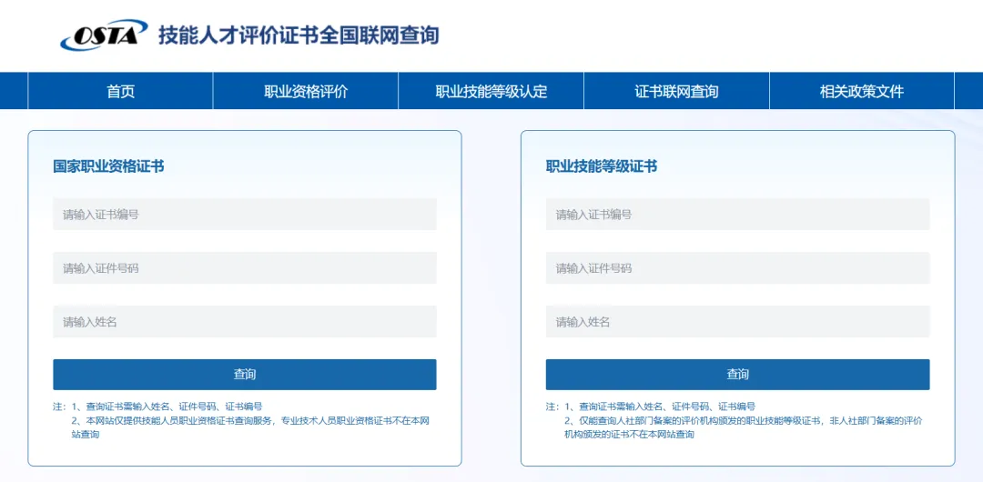Submit 查询 button in 国家职业资格证书 panel
Screen dimensions: 983x482
(x=245, y=375)
